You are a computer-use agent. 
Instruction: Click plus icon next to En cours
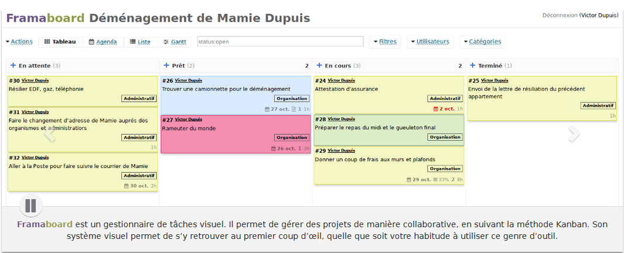click(x=319, y=66)
